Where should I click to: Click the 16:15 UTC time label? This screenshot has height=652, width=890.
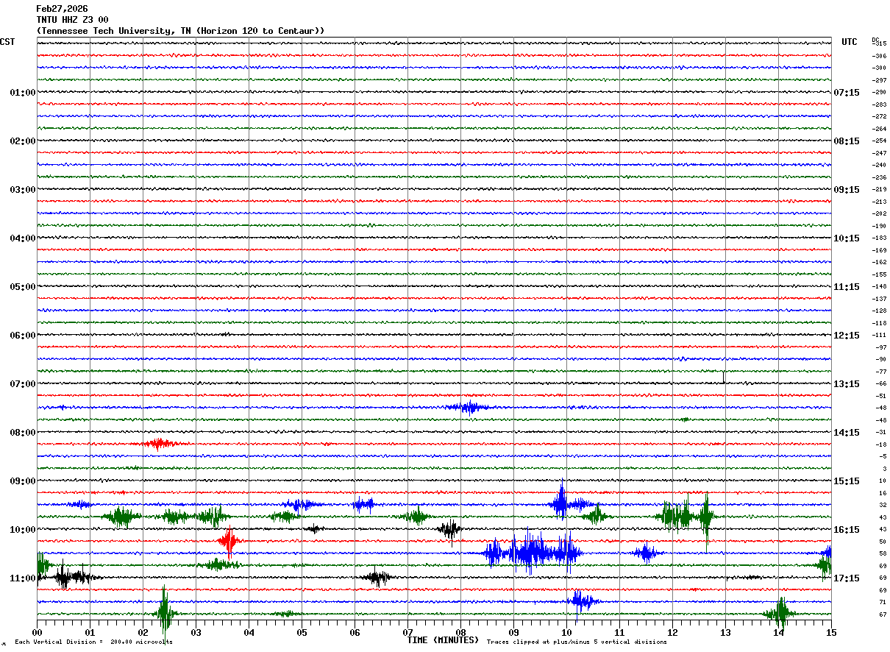click(847, 530)
